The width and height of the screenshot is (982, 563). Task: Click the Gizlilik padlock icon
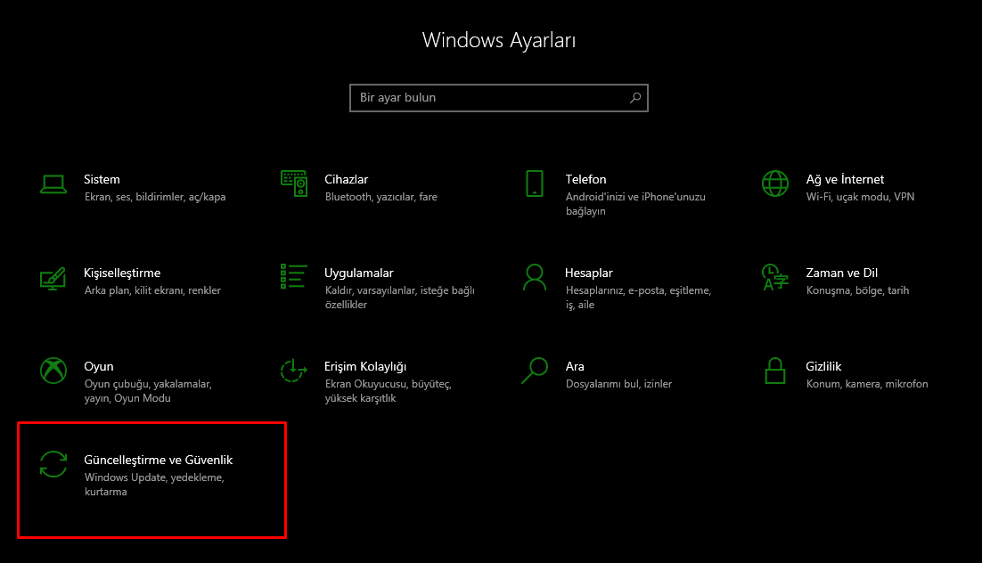point(774,371)
